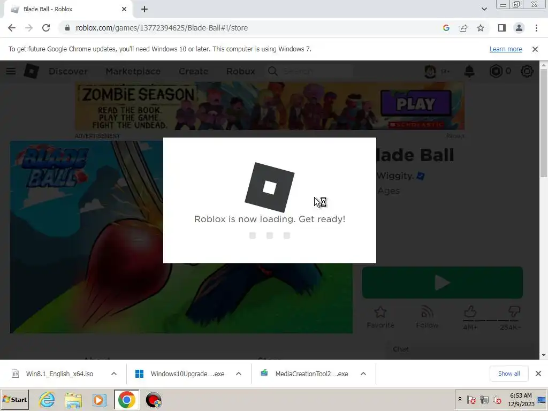This screenshot has height=411, width=548.
Task: Click the network tray icon
Action: click(484, 399)
